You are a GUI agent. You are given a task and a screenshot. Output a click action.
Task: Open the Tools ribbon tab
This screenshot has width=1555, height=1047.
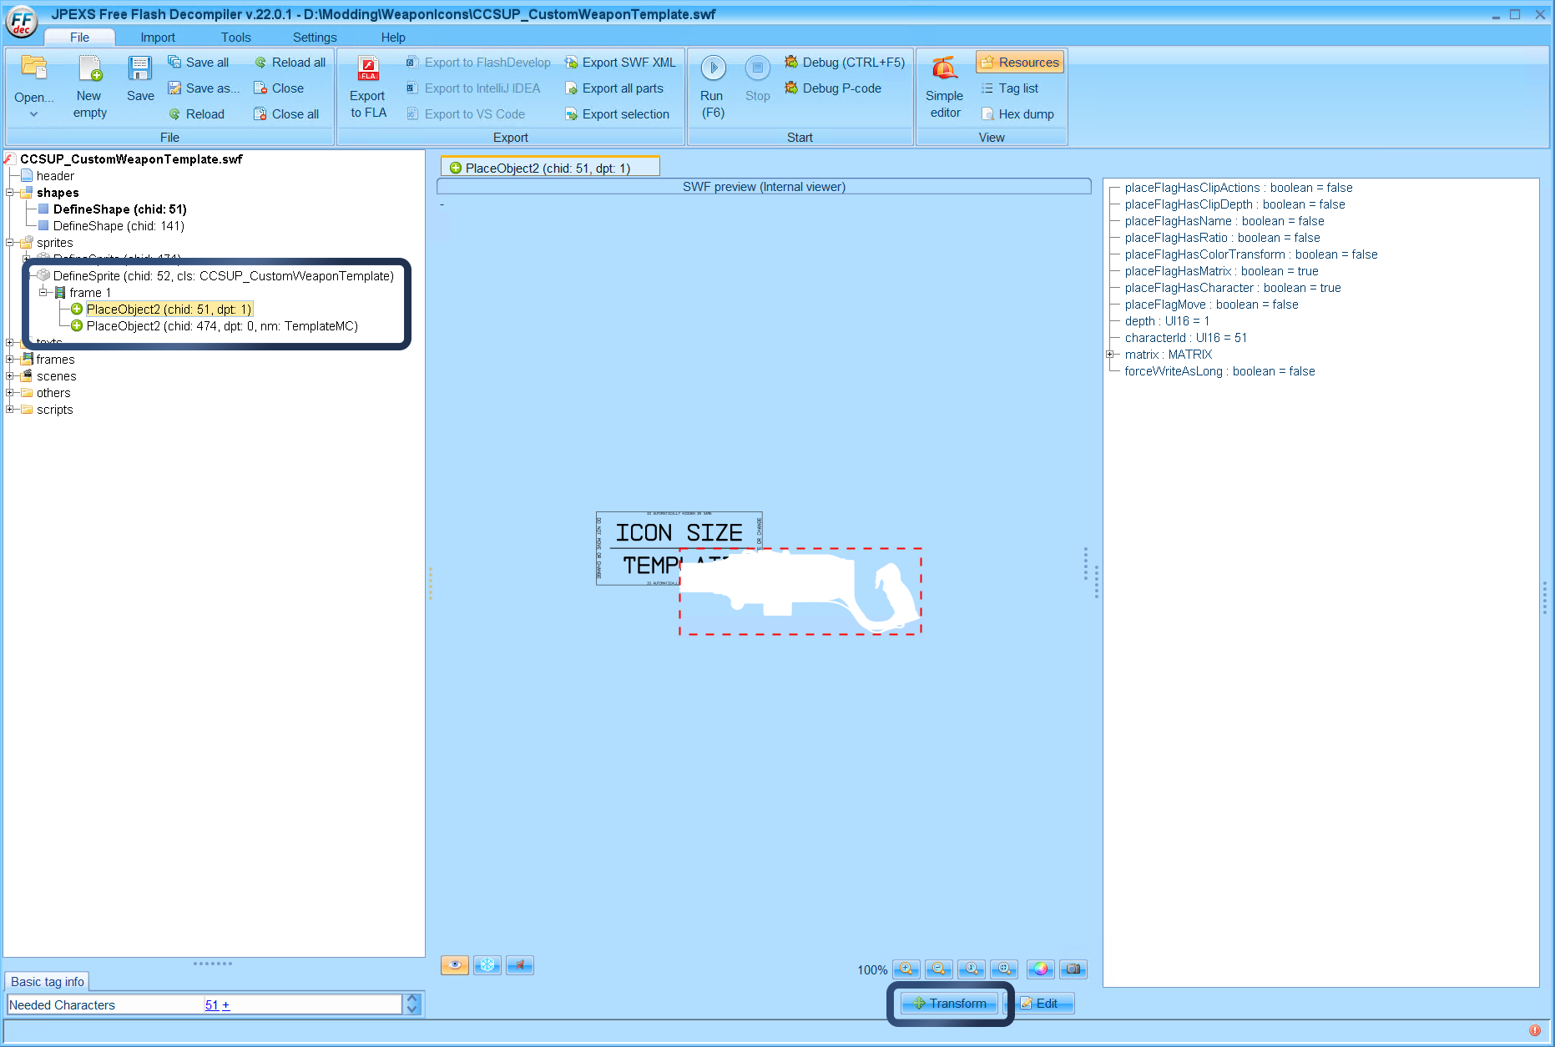click(x=235, y=38)
